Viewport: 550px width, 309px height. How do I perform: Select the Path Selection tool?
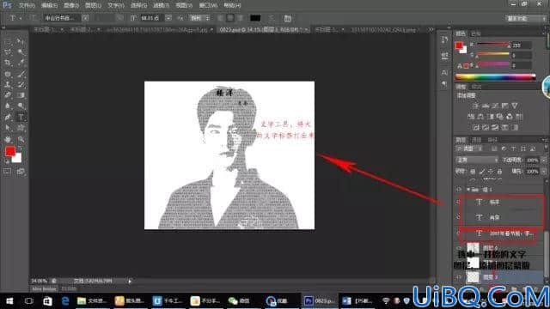click(x=8, y=128)
